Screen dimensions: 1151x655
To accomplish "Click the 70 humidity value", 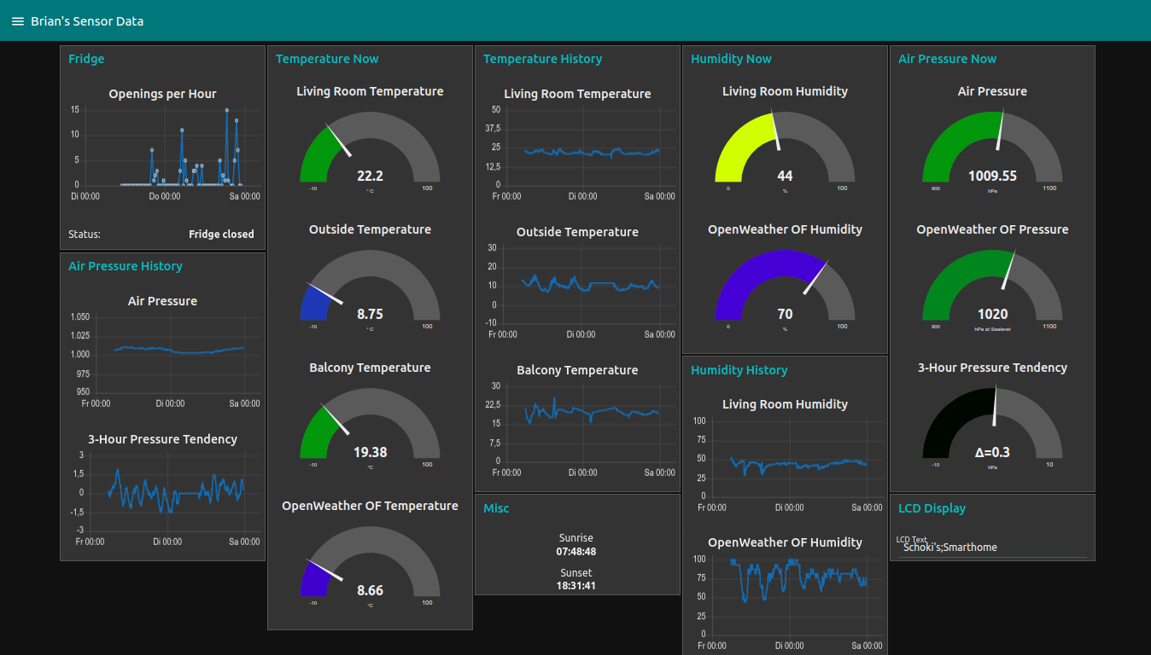I will (785, 314).
